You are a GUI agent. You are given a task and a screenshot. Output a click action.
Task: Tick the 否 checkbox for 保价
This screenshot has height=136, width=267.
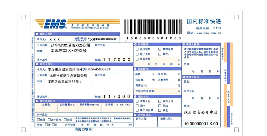click(x=53, y=125)
